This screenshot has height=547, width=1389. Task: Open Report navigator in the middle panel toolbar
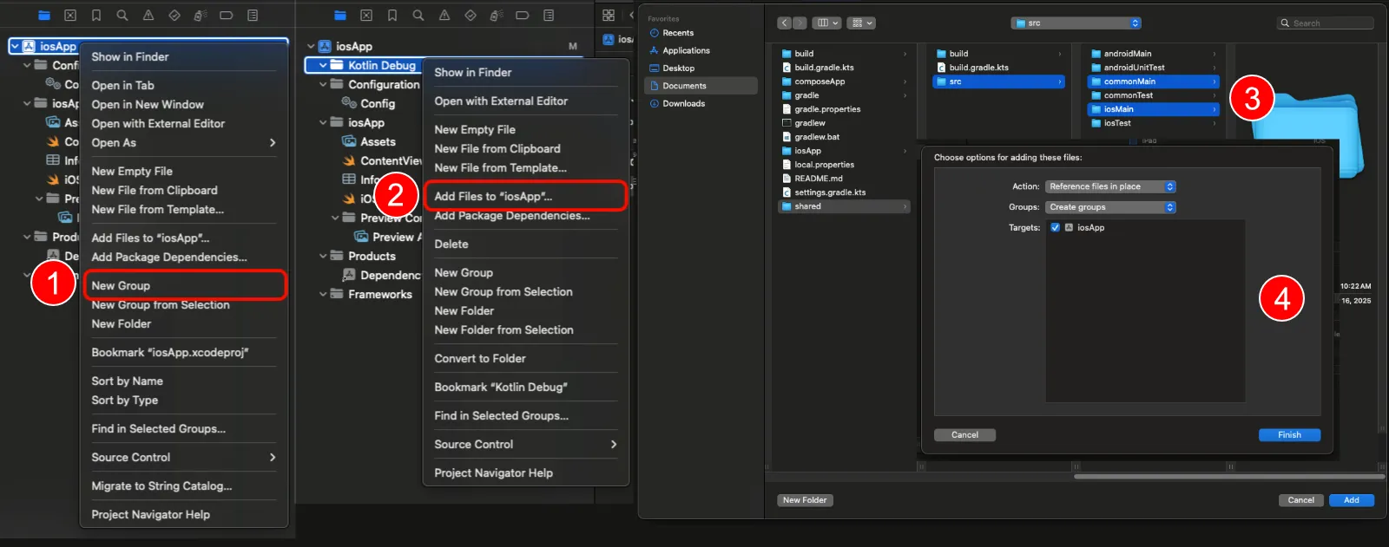tap(549, 16)
